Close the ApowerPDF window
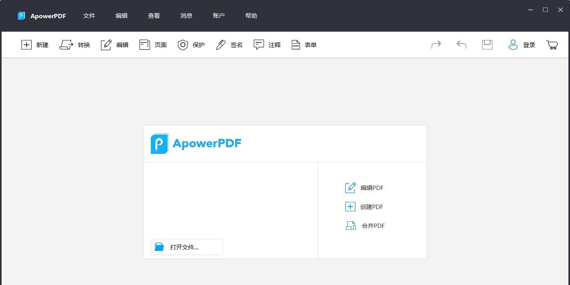Image resolution: width=570 pixels, height=285 pixels. click(x=560, y=10)
